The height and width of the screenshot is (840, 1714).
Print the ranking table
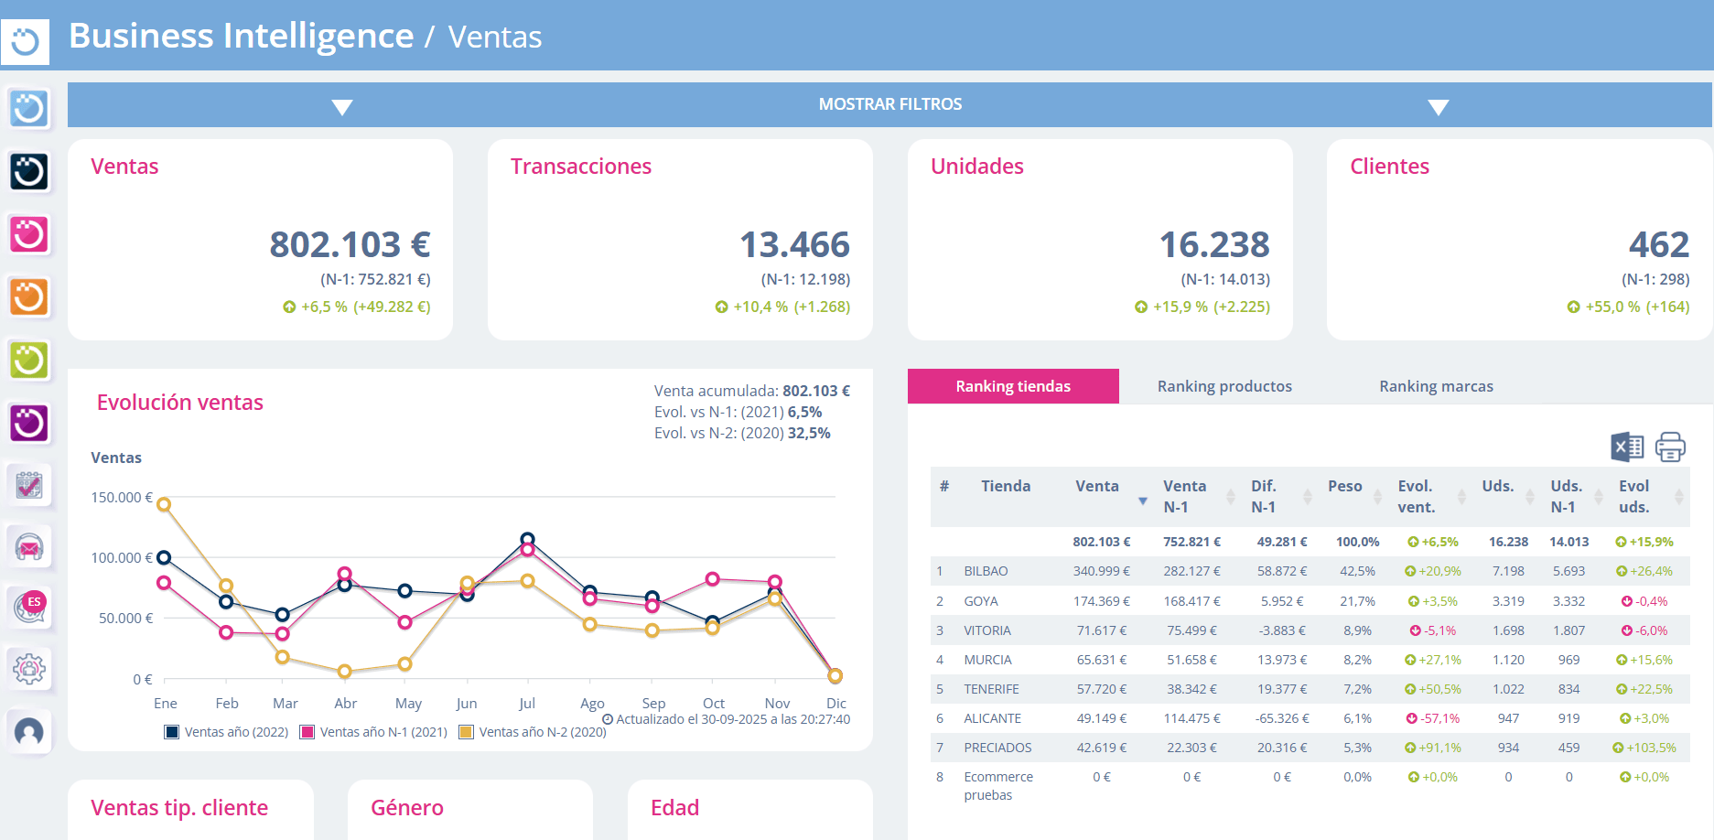[1669, 447]
